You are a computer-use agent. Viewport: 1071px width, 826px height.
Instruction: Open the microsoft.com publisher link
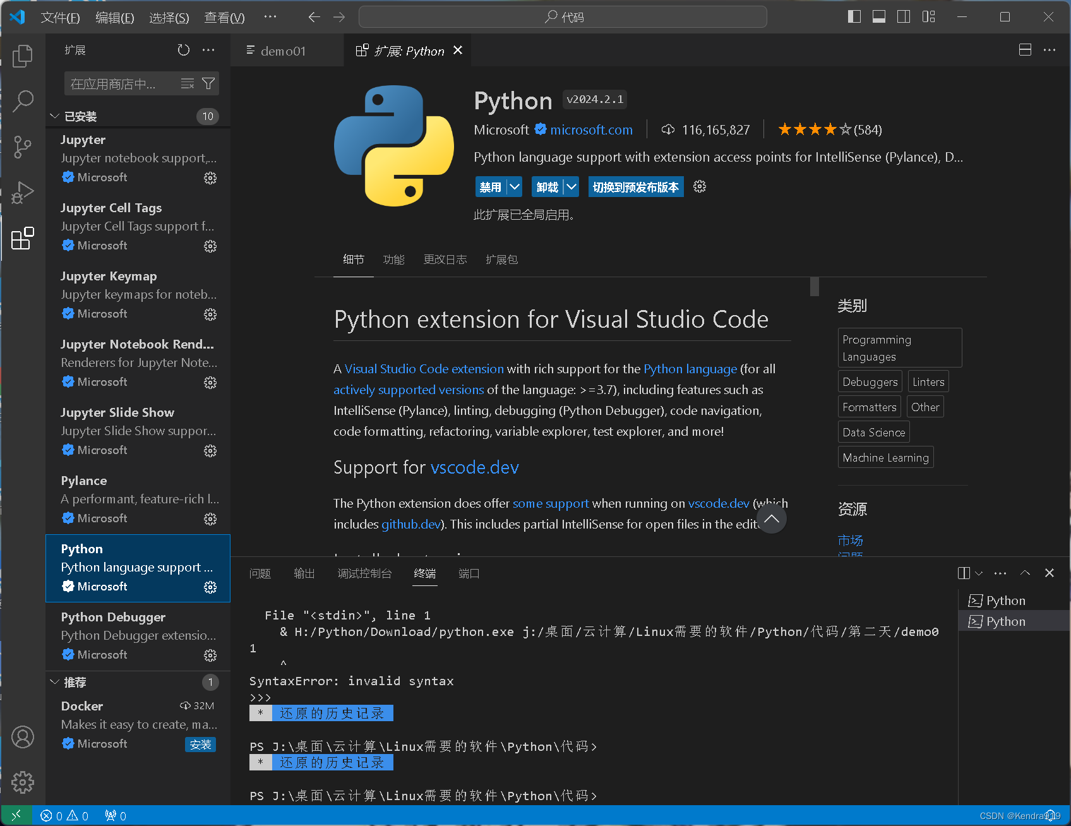592,129
